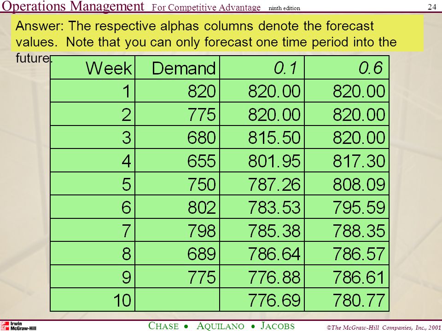Select the cell with 786.61
This screenshot has width=442, height=331.
click(x=347, y=276)
